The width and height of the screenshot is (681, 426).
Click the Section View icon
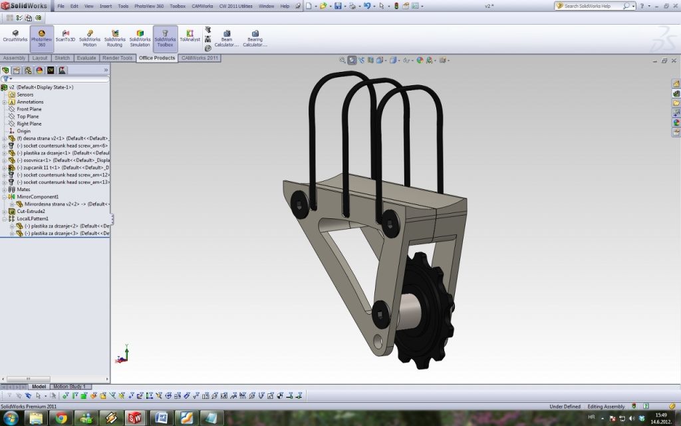[370, 61]
